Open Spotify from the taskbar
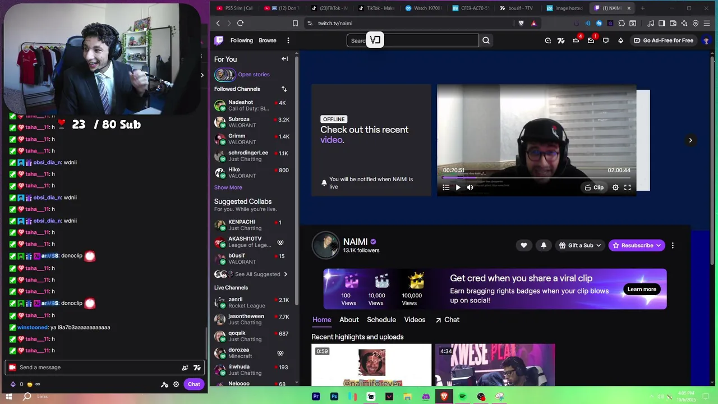Viewport: 718px width, 404px height. [x=463, y=397]
